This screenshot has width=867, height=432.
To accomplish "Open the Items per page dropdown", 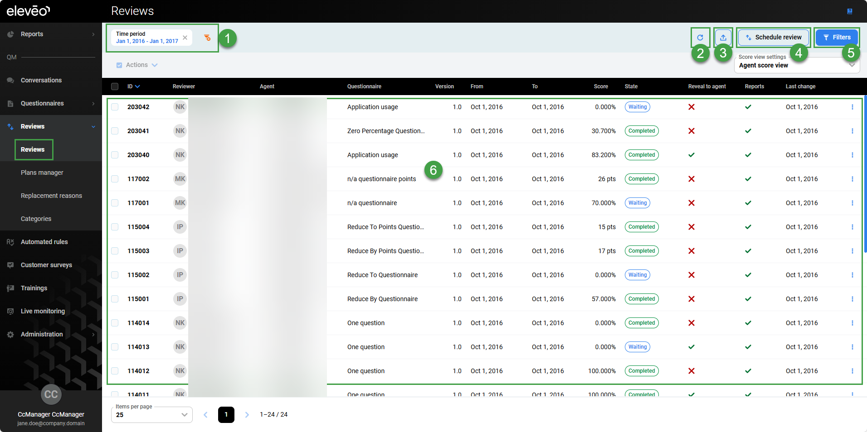I will click(x=151, y=415).
